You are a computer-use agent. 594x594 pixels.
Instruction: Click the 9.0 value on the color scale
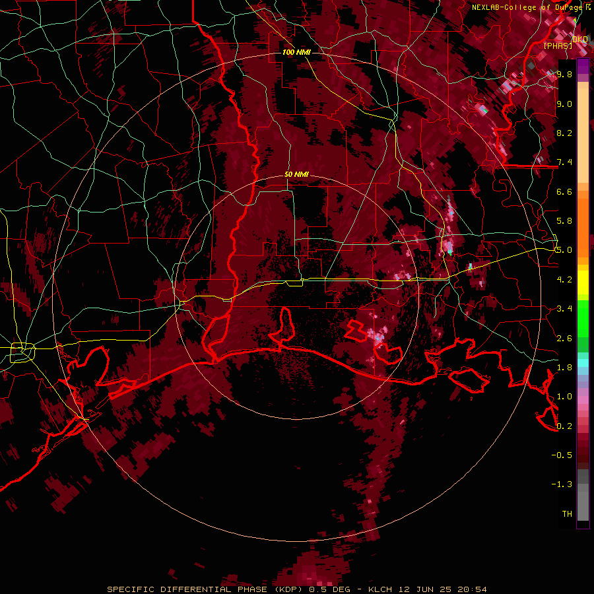point(564,104)
